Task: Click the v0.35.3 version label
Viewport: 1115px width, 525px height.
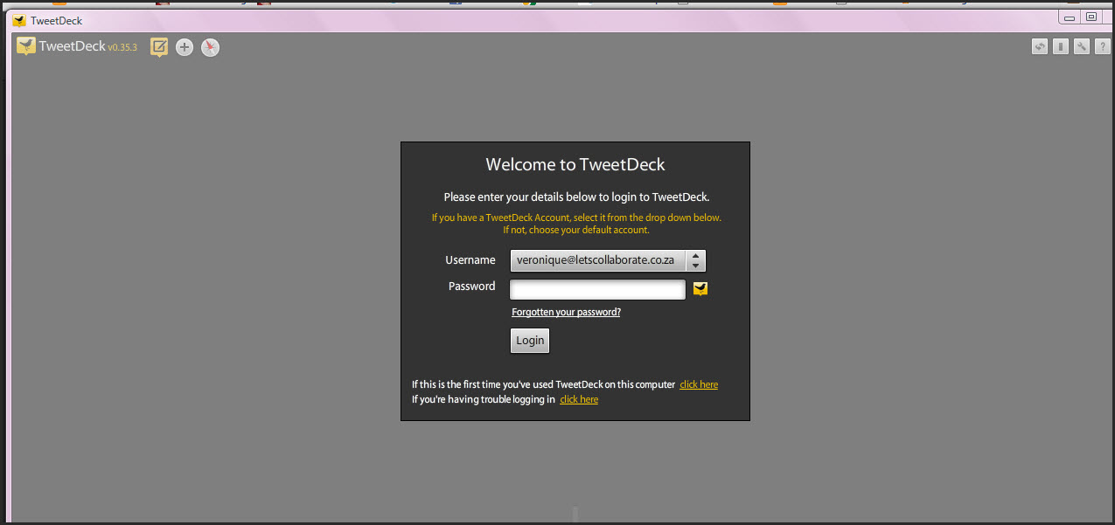Action: (x=122, y=48)
